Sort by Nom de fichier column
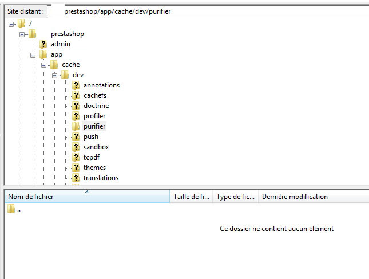Viewport: 369px width, 279px height. tap(87, 197)
